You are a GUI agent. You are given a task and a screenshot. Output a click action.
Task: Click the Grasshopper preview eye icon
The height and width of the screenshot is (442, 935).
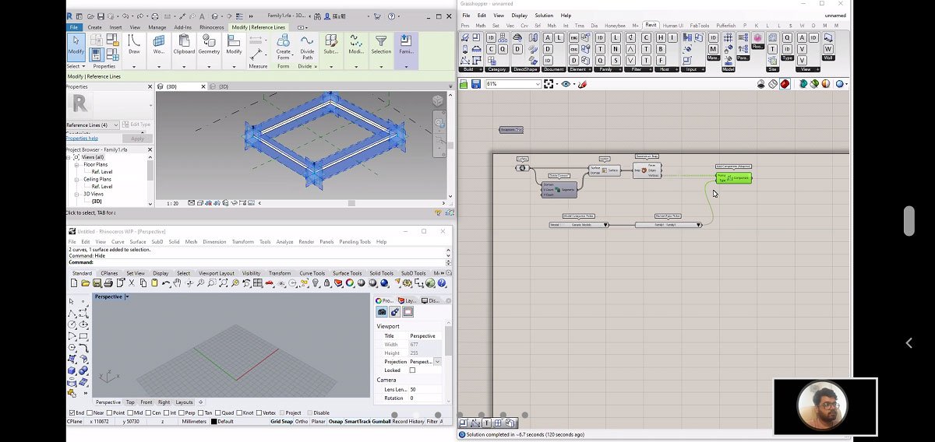pyautogui.click(x=566, y=84)
